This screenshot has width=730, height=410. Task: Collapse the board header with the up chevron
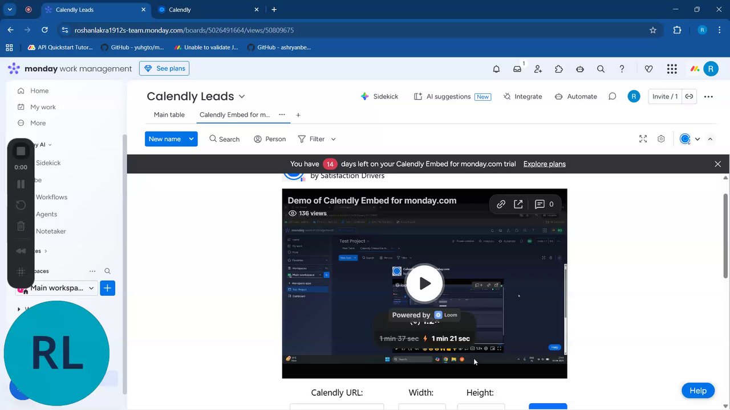[x=710, y=139]
